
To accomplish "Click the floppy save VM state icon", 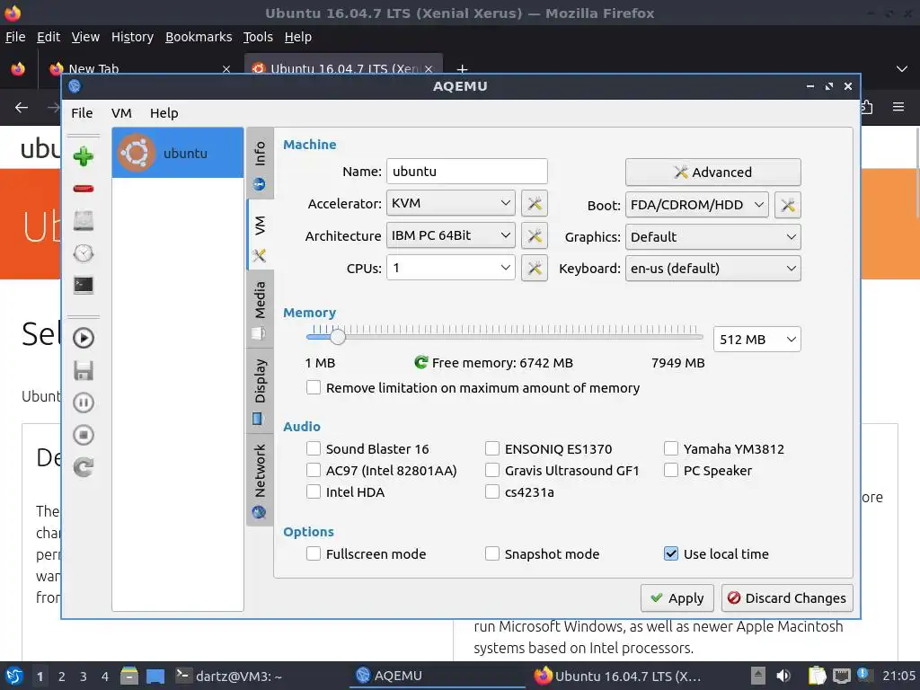I will tap(84, 370).
